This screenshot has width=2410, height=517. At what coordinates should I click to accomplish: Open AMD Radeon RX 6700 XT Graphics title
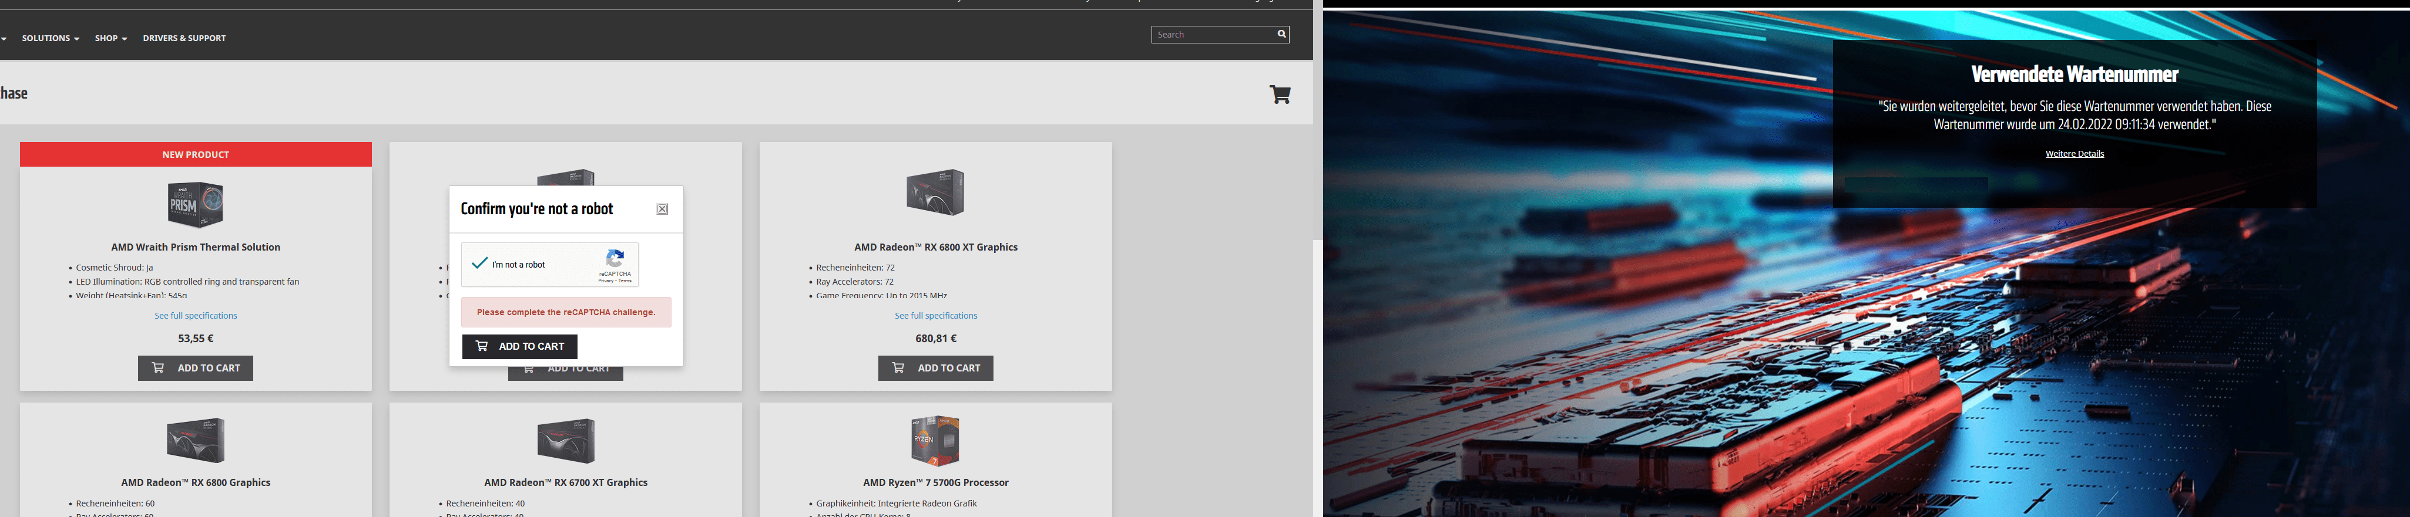tap(566, 484)
